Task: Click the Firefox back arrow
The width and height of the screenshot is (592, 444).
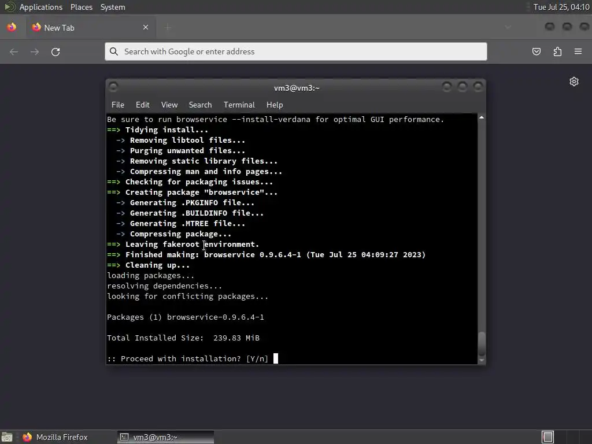Action: (x=14, y=51)
